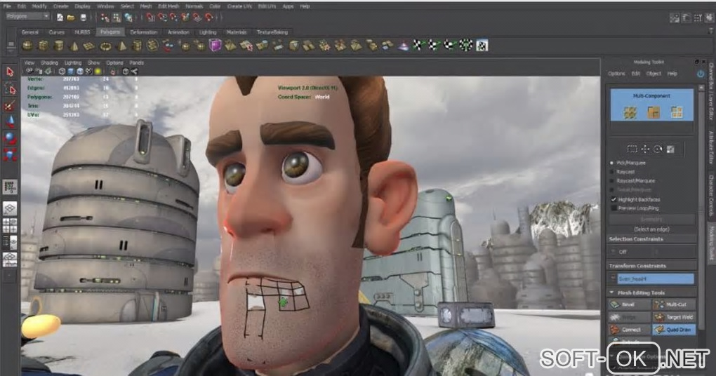Open the viewport Shading menu

pos(49,62)
